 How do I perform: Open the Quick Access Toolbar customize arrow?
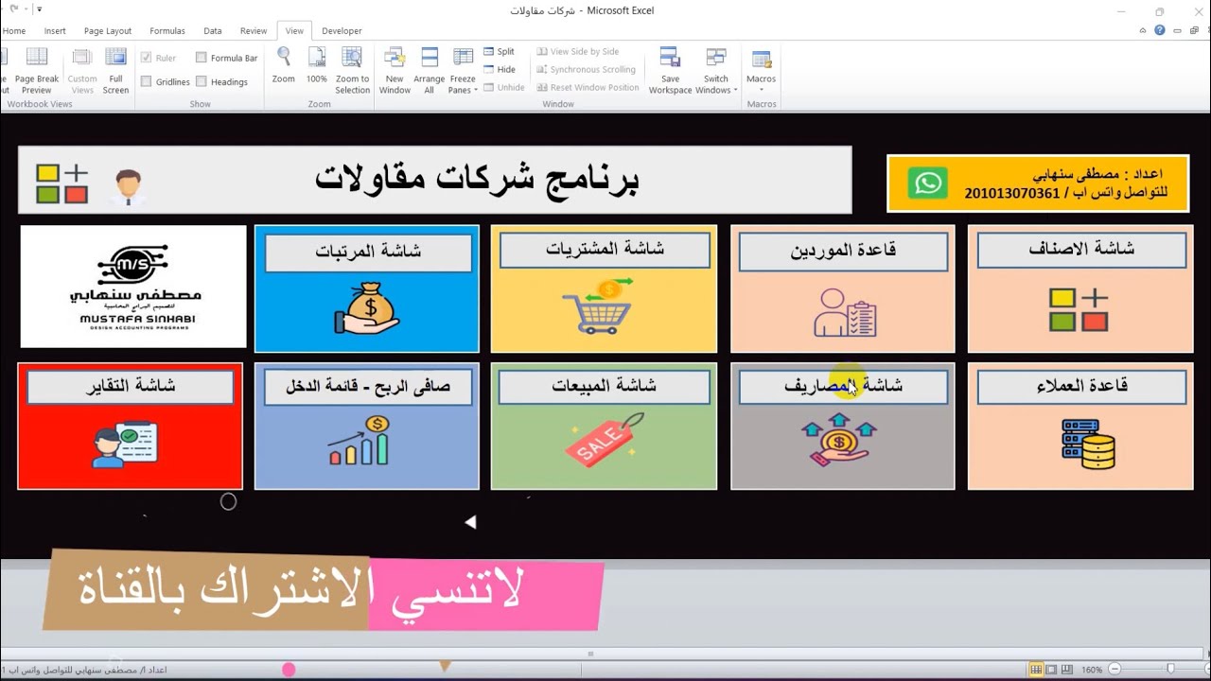pyautogui.click(x=40, y=9)
